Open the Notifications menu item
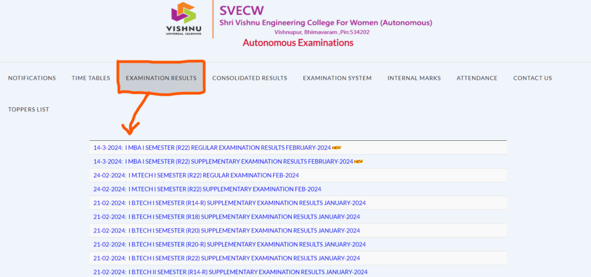This screenshot has height=277, width=591. tap(32, 78)
